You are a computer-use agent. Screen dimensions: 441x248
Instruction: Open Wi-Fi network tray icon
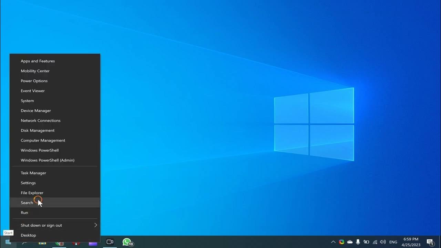click(375, 242)
